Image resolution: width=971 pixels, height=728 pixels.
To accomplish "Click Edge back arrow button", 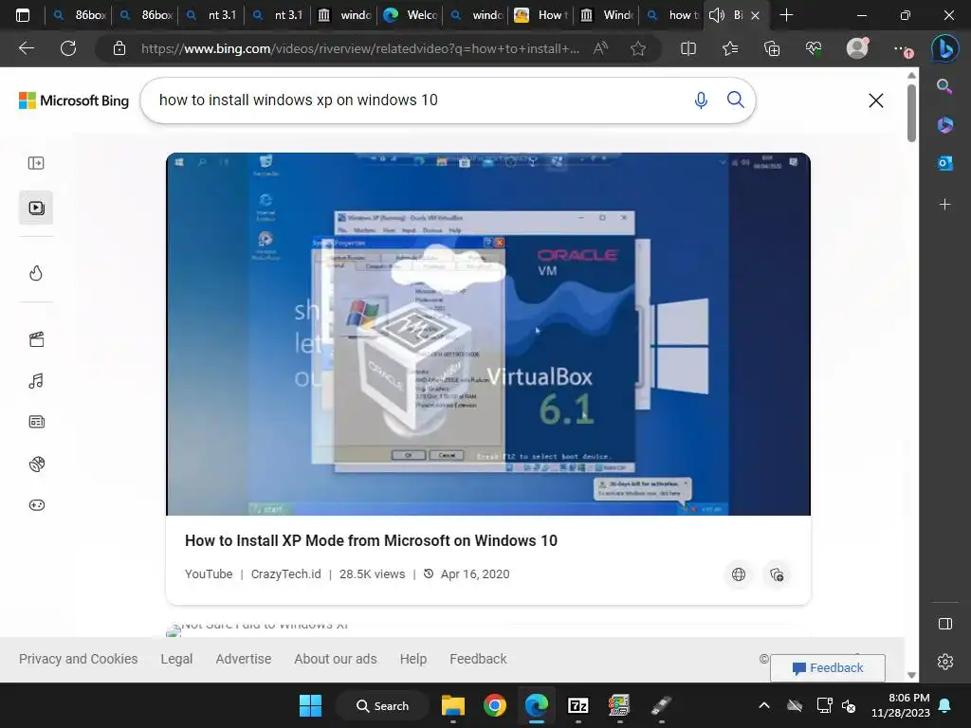I will coord(27,48).
